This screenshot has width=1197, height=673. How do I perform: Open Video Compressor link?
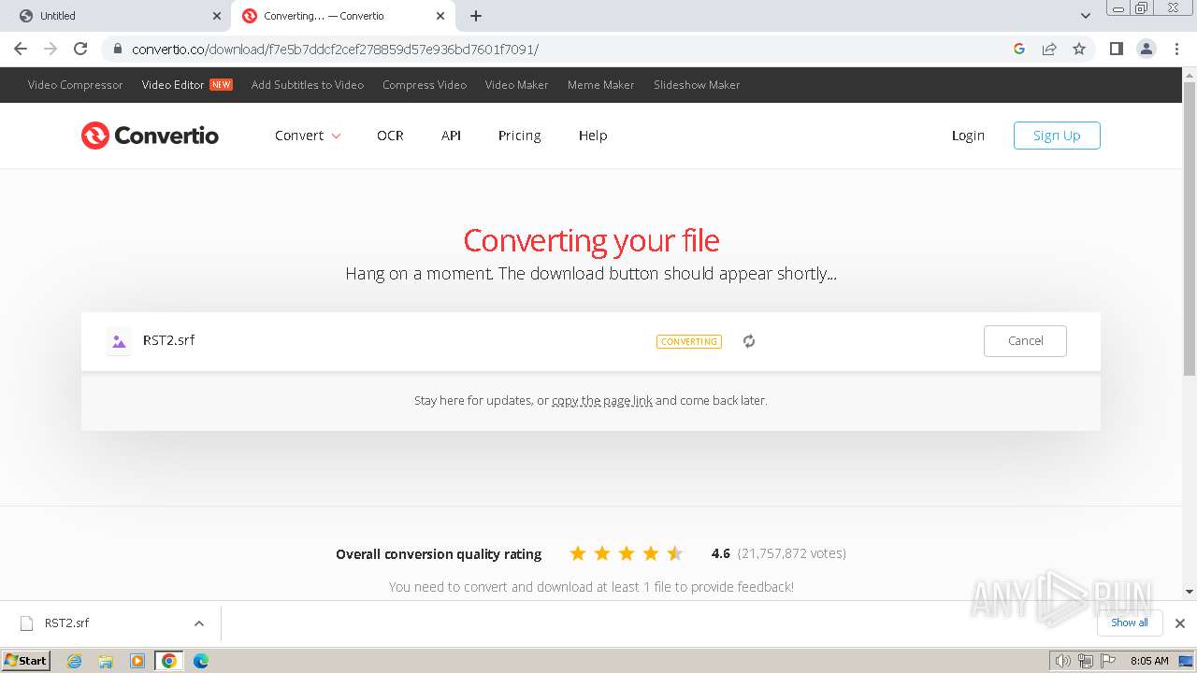coord(75,85)
